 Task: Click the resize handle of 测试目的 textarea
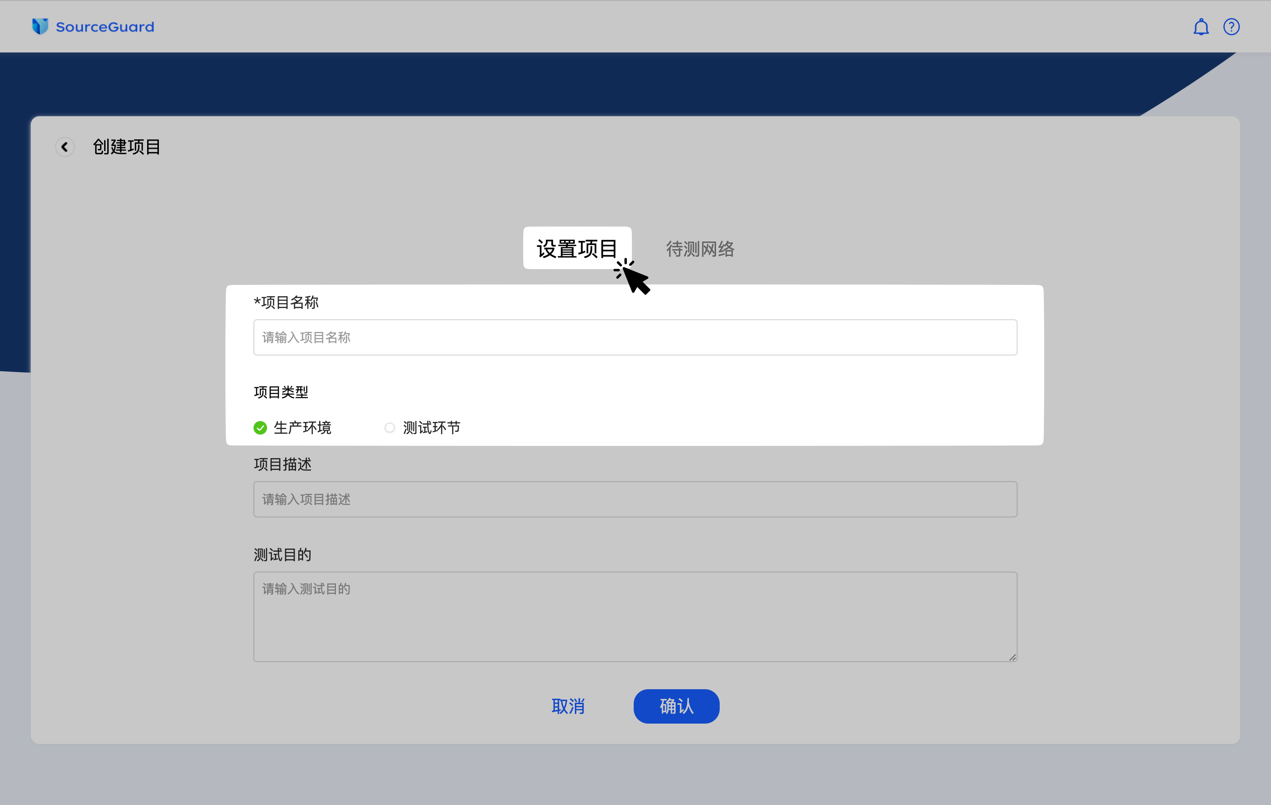point(1013,657)
